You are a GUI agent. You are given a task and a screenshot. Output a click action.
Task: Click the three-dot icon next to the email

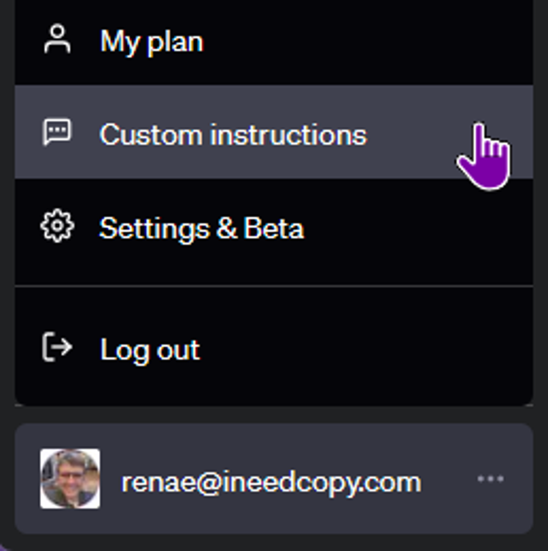point(490,478)
